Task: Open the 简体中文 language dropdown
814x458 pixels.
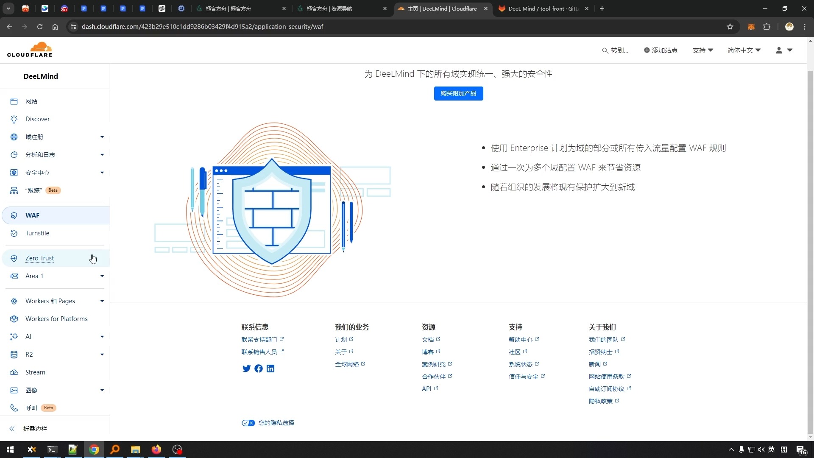Action: [x=744, y=50]
